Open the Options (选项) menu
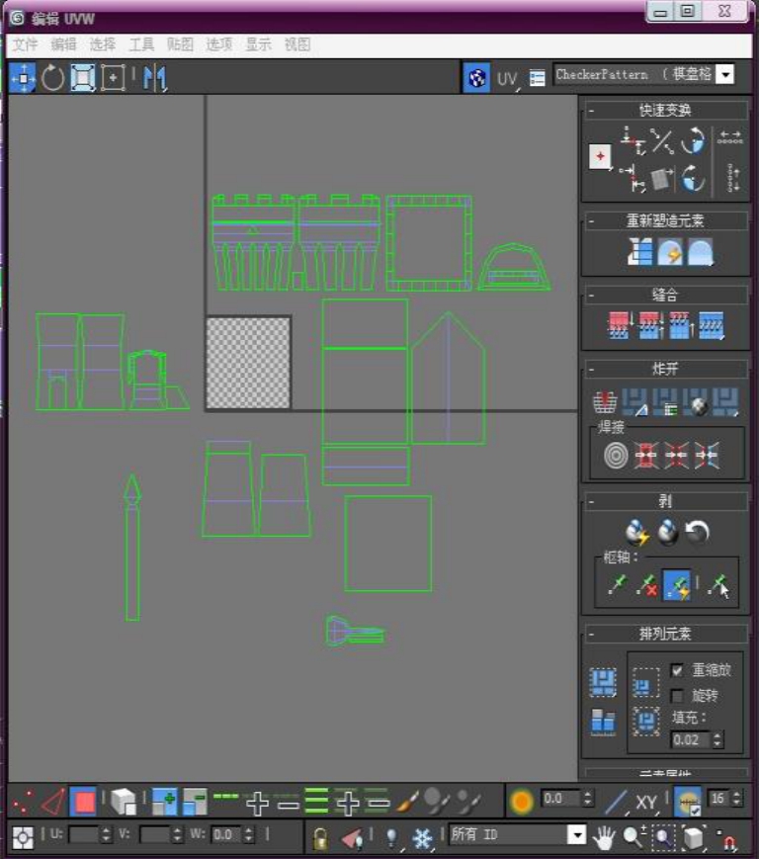The height and width of the screenshot is (859, 760). click(219, 44)
